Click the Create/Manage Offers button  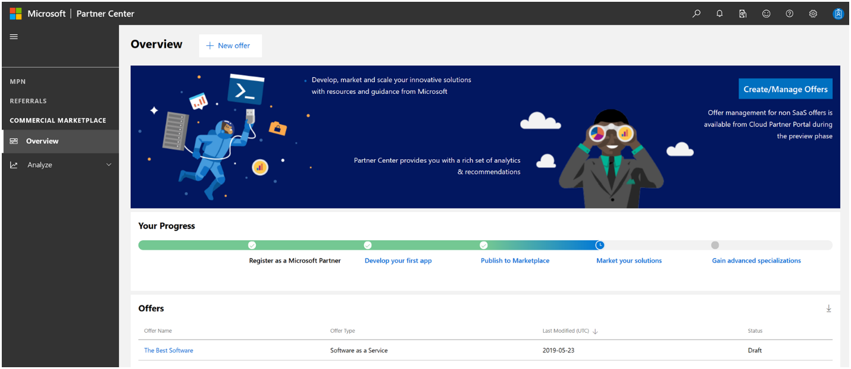pyautogui.click(x=786, y=89)
